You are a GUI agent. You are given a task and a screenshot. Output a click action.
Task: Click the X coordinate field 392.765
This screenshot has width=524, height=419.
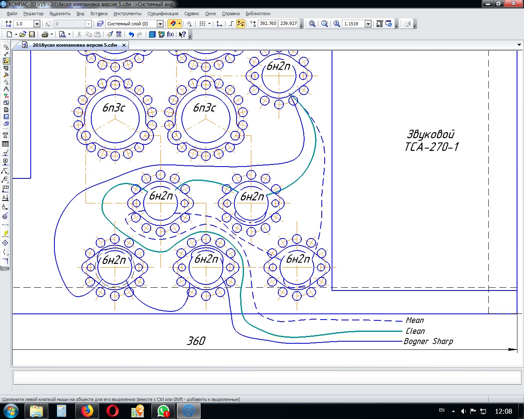pos(268,24)
